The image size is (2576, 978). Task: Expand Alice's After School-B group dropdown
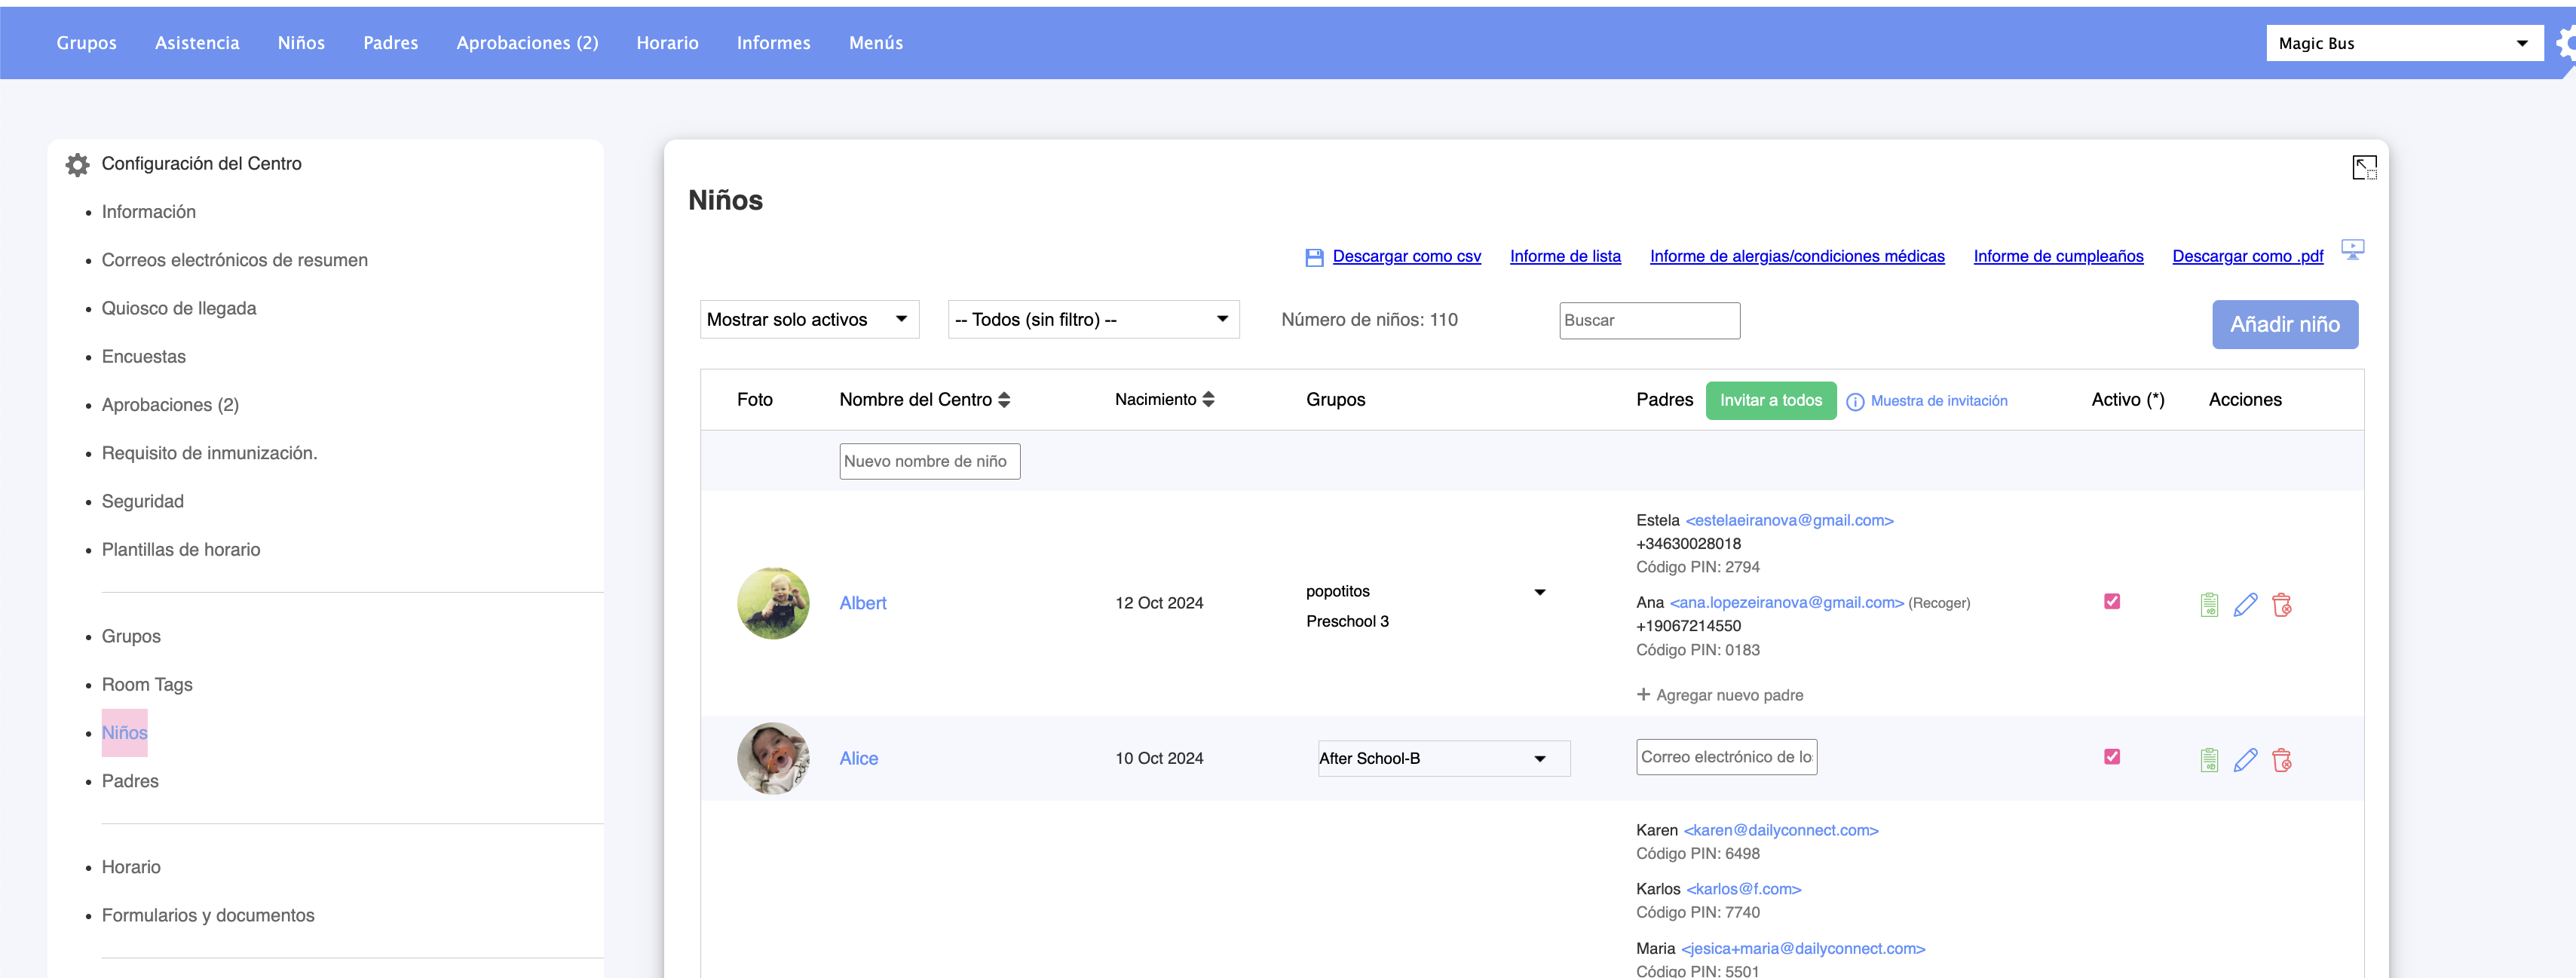coord(1443,759)
